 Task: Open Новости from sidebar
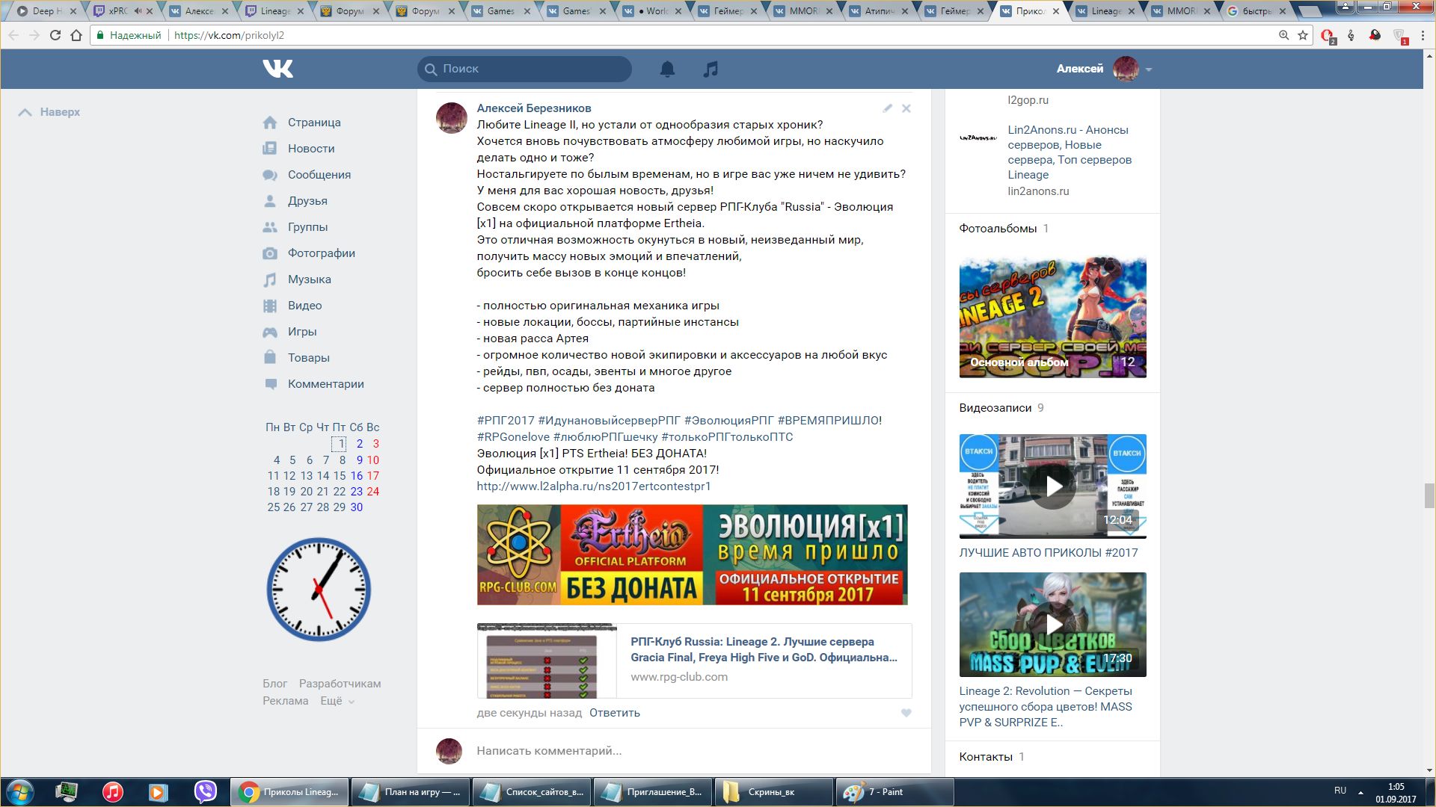tap(311, 149)
